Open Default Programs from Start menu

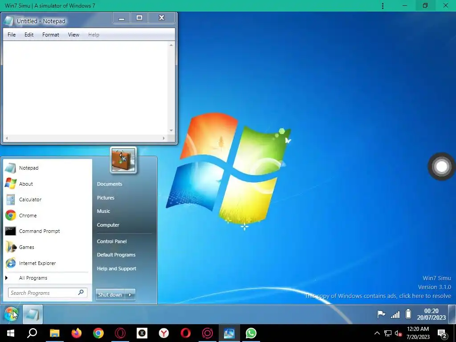(x=116, y=255)
